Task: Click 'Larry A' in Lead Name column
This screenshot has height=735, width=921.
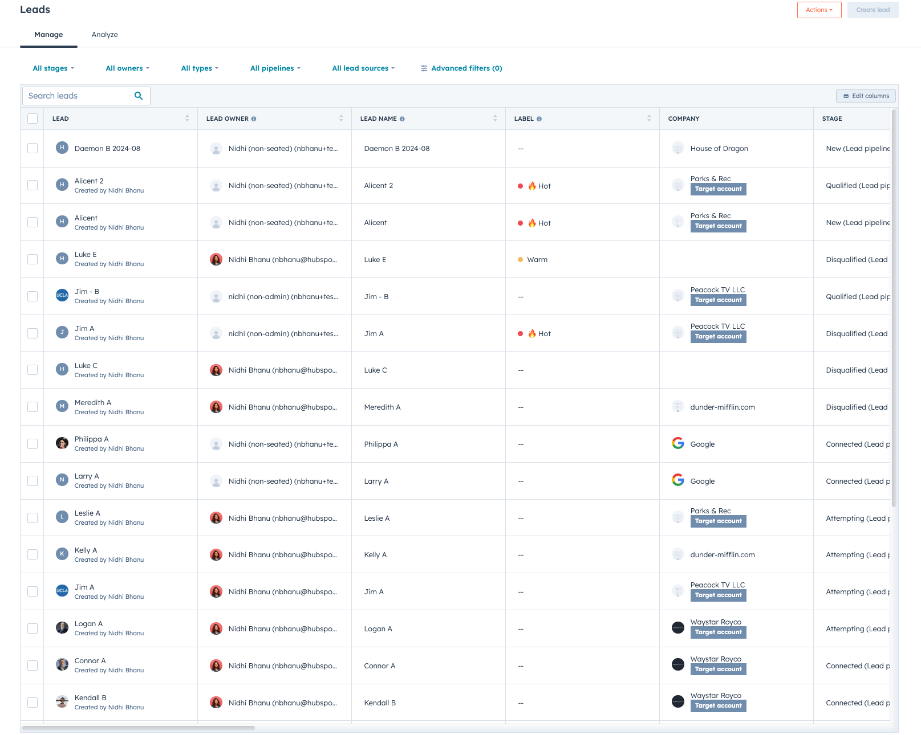Action: pos(376,481)
